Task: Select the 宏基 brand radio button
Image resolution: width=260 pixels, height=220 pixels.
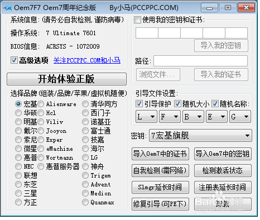Action: (x=18, y=104)
